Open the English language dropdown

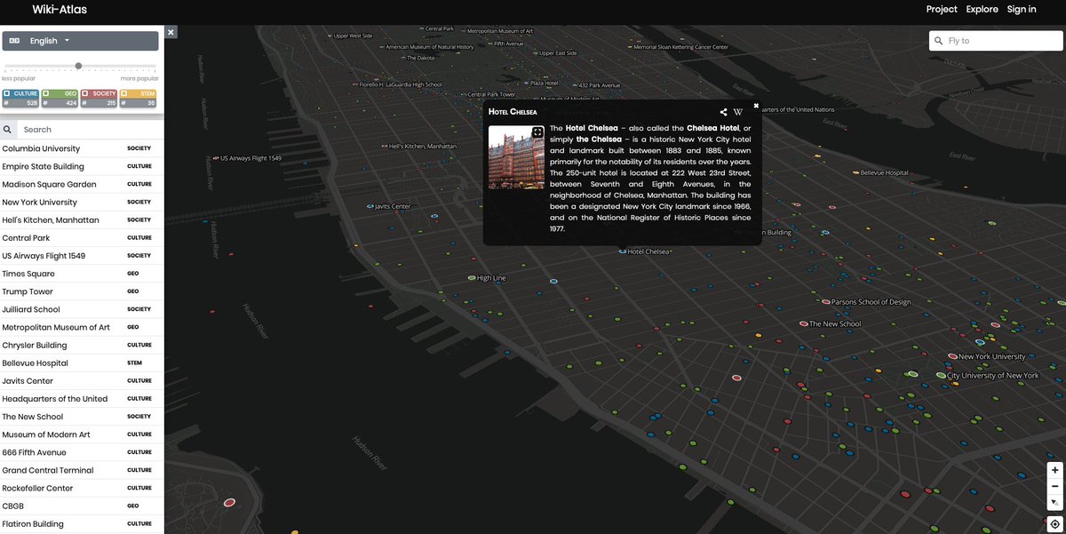(x=81, y=41)
